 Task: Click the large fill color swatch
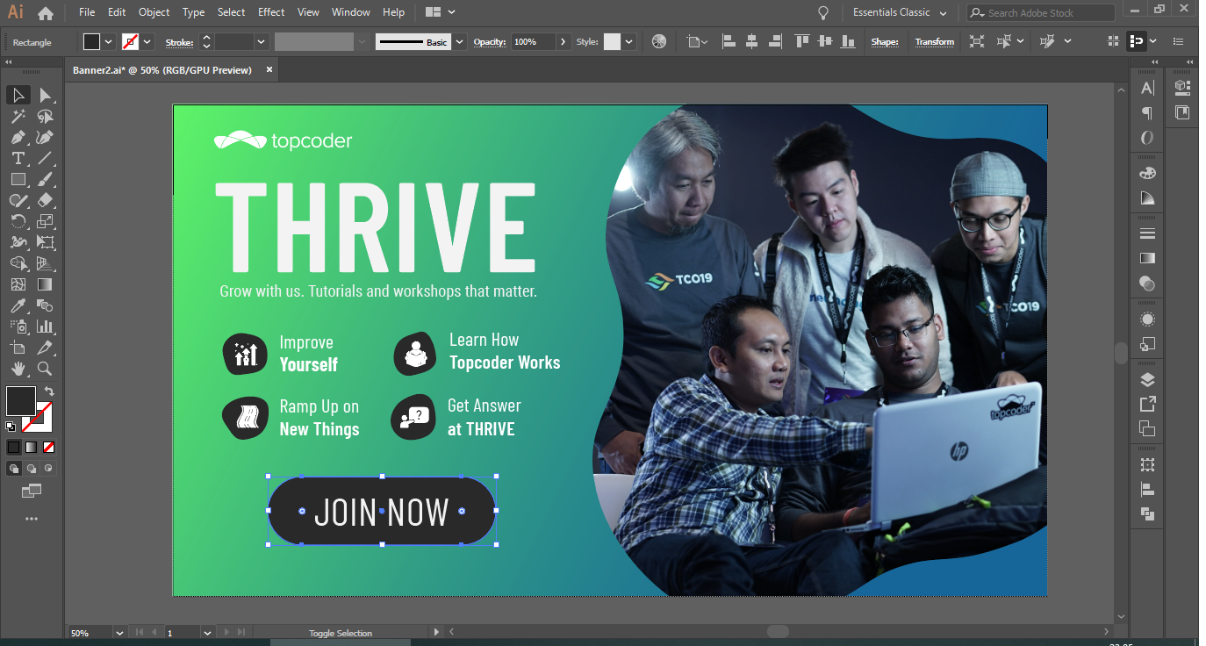21,401
